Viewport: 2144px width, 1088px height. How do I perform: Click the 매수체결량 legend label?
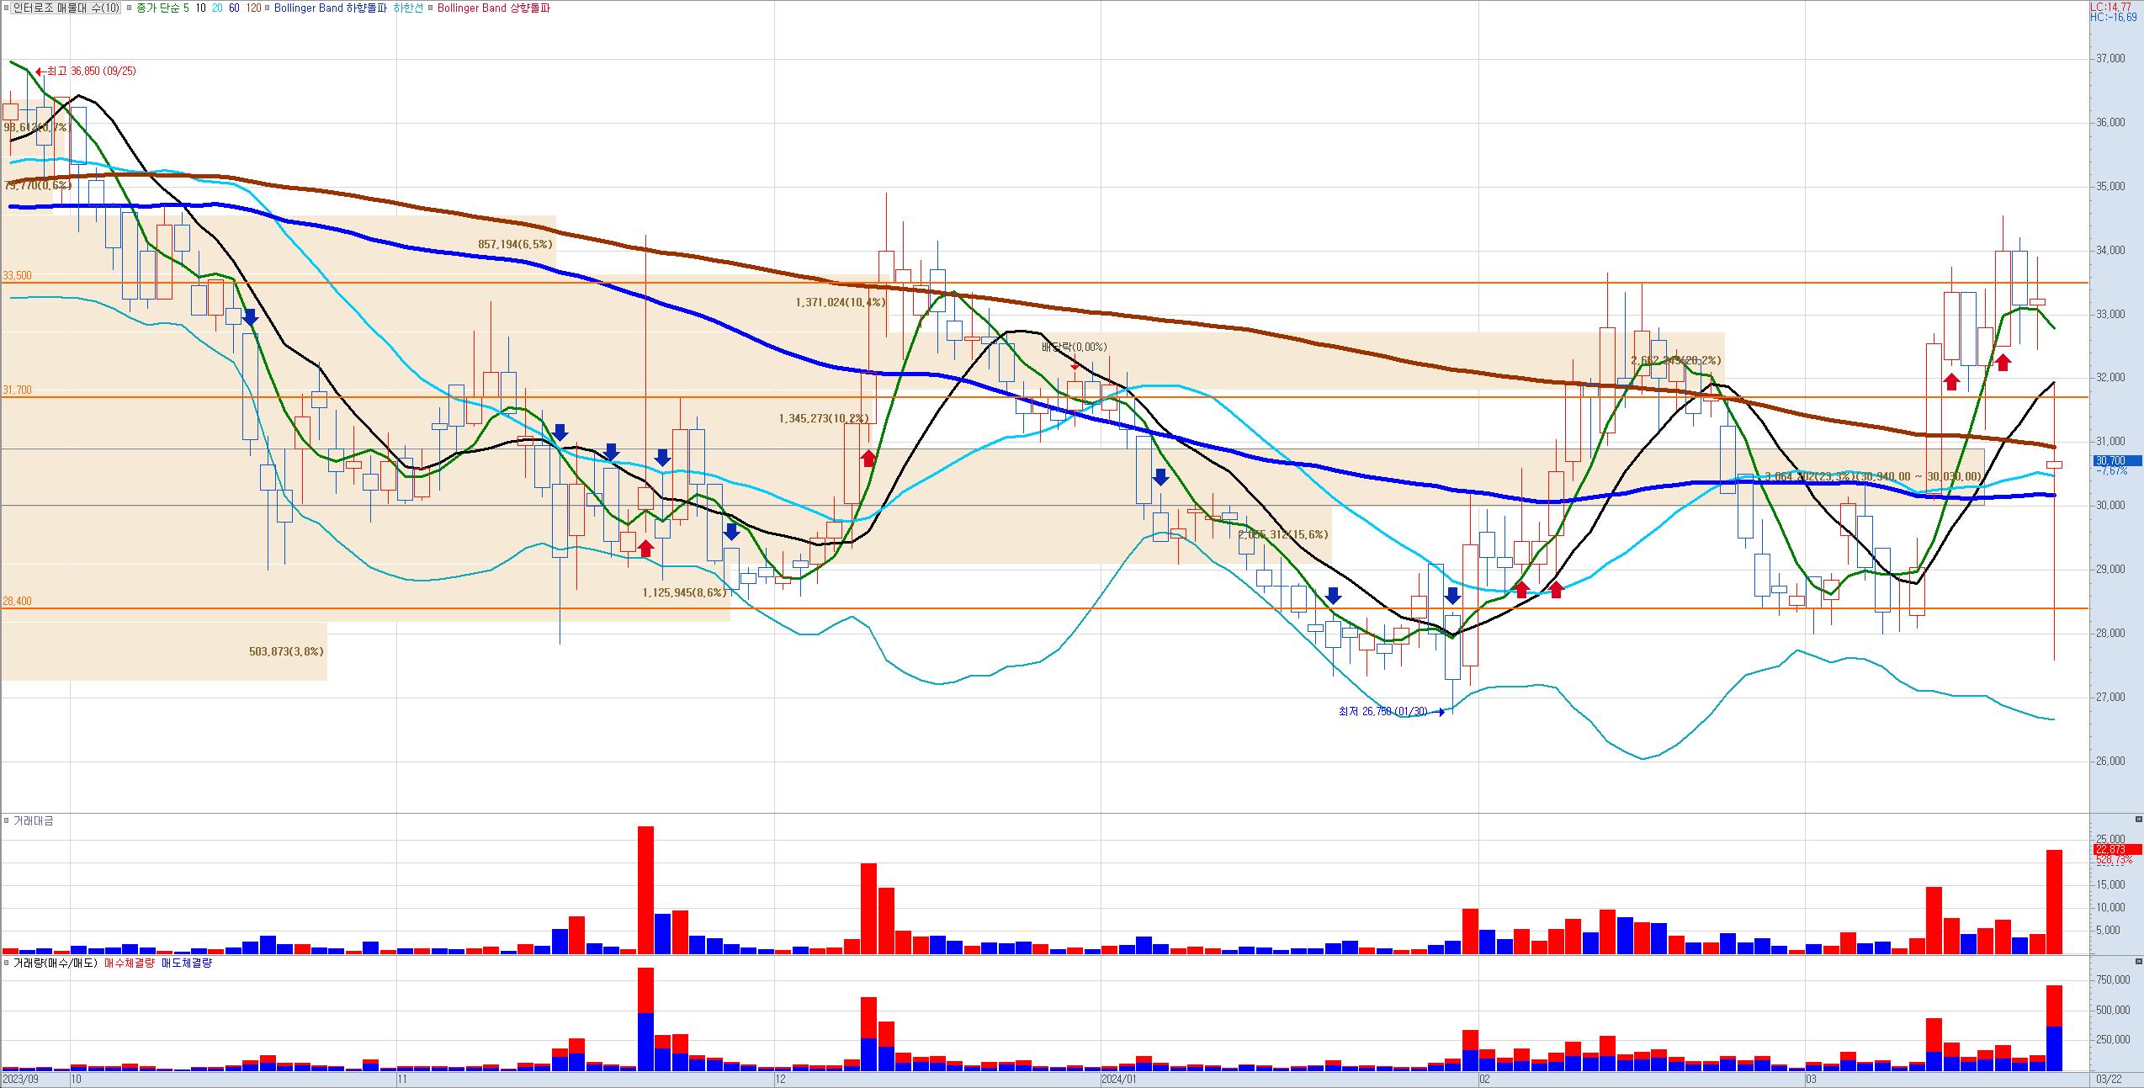point(130,963)
